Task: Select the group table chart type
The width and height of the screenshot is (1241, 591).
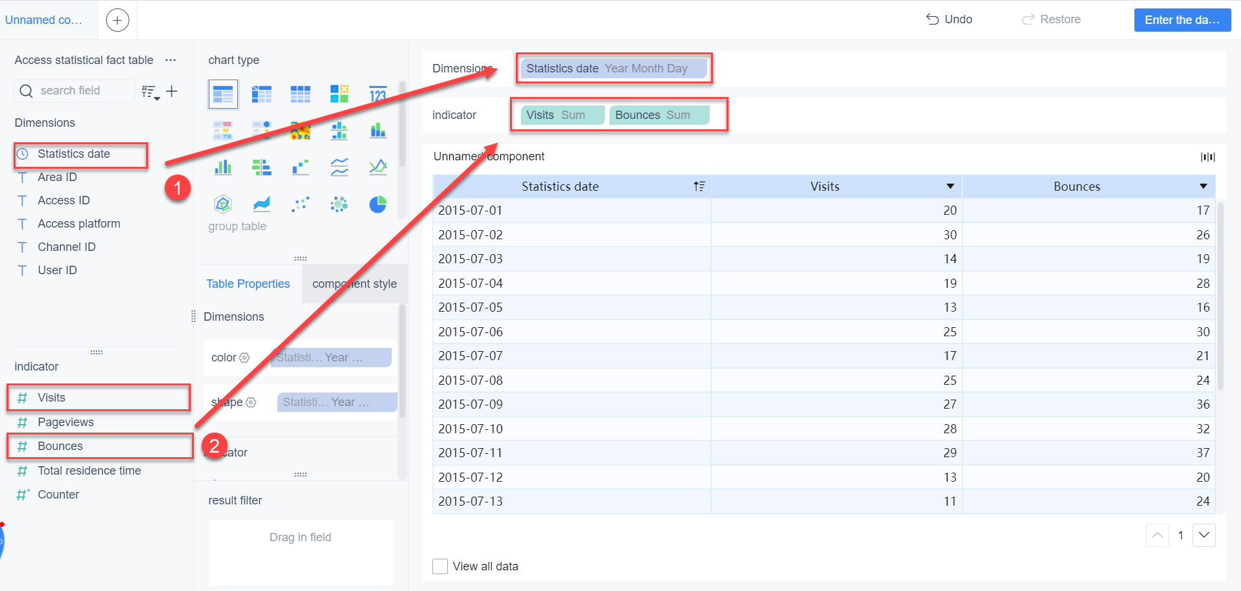Action: (223, 94)
